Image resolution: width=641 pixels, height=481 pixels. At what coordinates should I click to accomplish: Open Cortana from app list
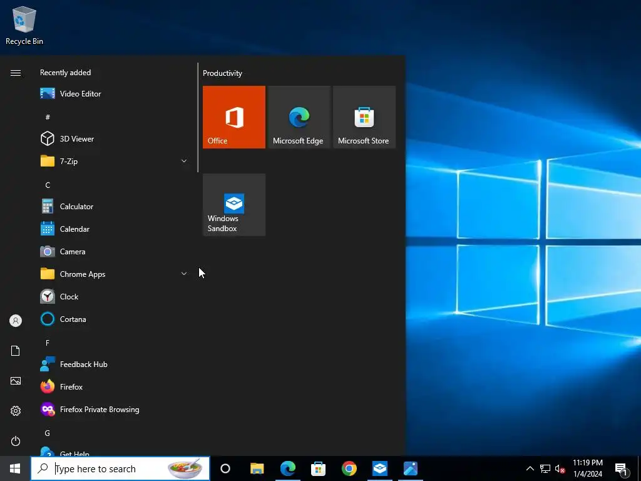click(x=114, y=319)
